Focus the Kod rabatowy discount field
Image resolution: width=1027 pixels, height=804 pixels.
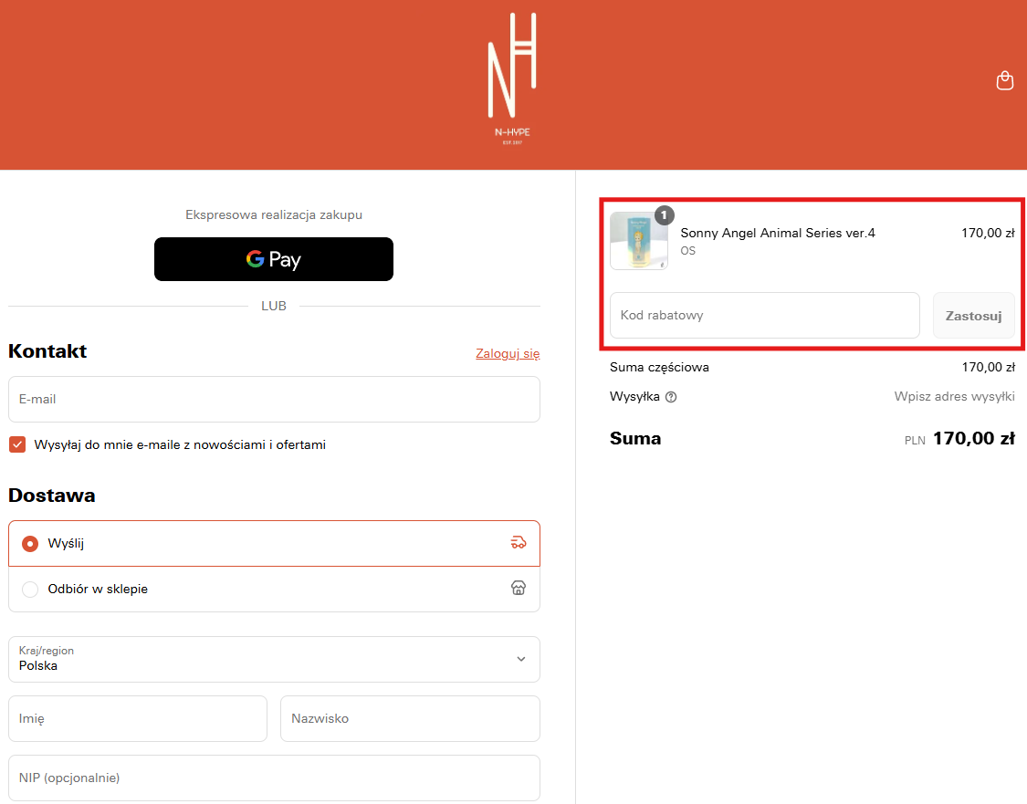coord(764,316)
